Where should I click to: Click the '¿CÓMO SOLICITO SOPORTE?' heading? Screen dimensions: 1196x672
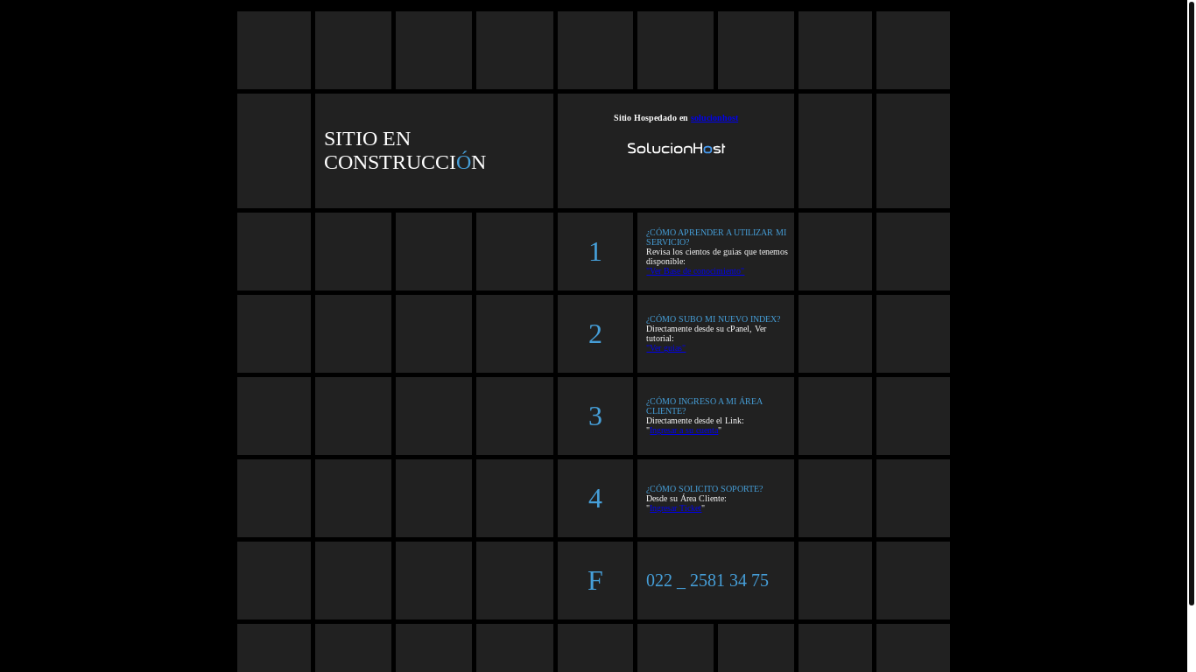704,489
